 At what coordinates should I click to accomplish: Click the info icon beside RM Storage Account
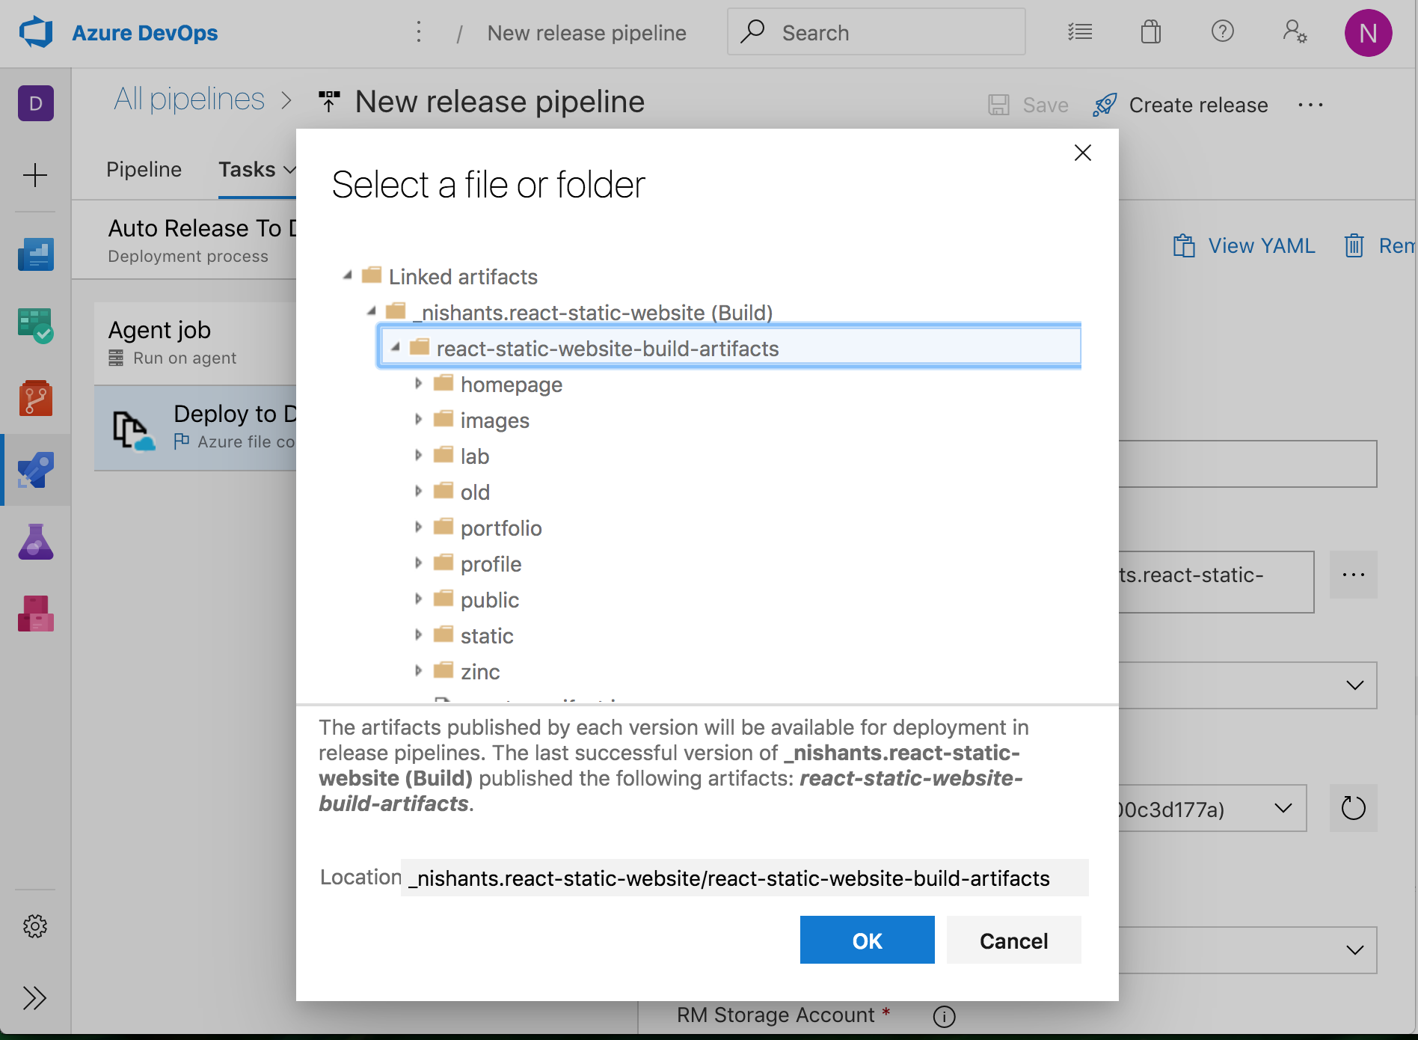click(x=944, y=1016)
